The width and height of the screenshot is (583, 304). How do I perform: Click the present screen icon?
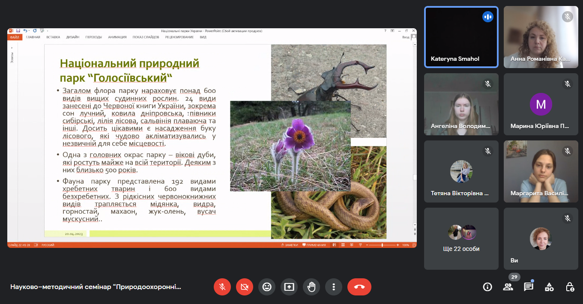[289, 287]
